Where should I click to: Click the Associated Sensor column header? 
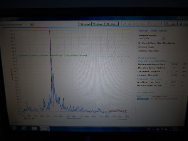(159, 97)
